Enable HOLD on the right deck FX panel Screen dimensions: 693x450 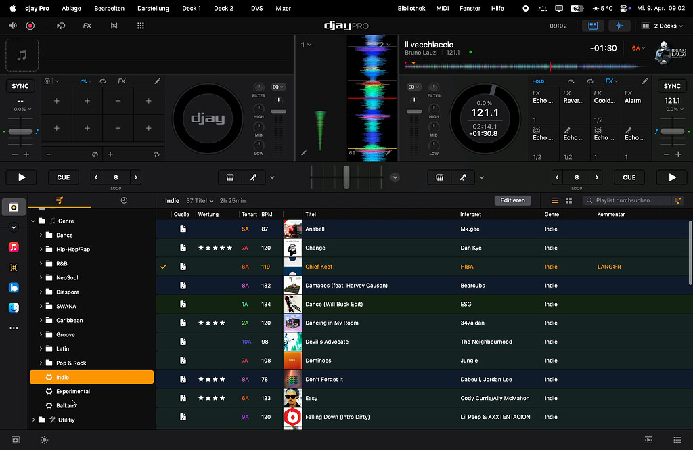(537, 81)
